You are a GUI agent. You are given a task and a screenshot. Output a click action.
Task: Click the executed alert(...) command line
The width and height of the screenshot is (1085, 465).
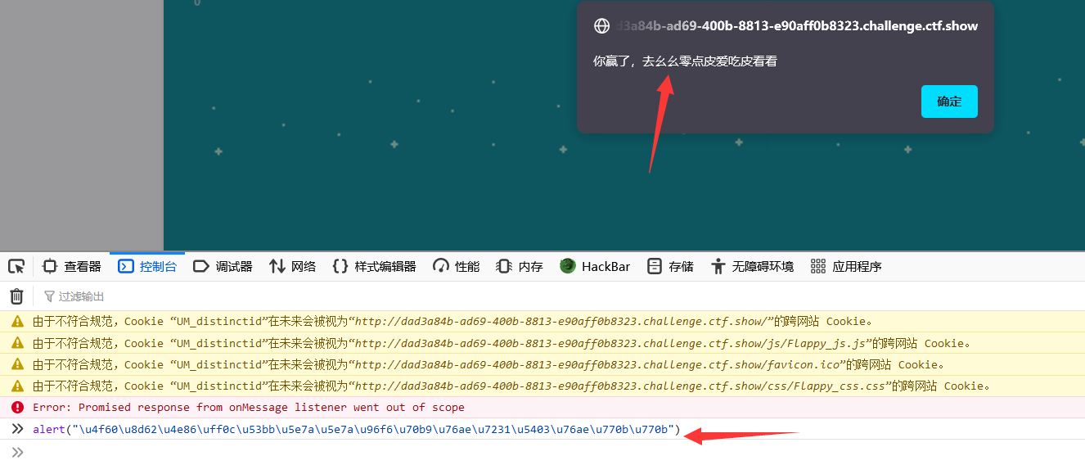coord(357,429)
